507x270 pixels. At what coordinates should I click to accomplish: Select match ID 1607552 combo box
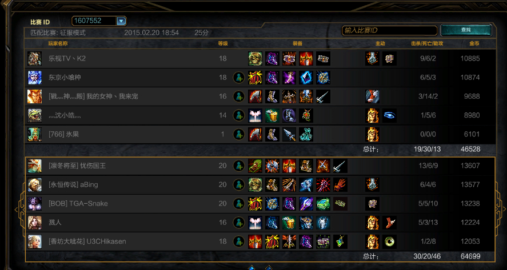point(99,21)
